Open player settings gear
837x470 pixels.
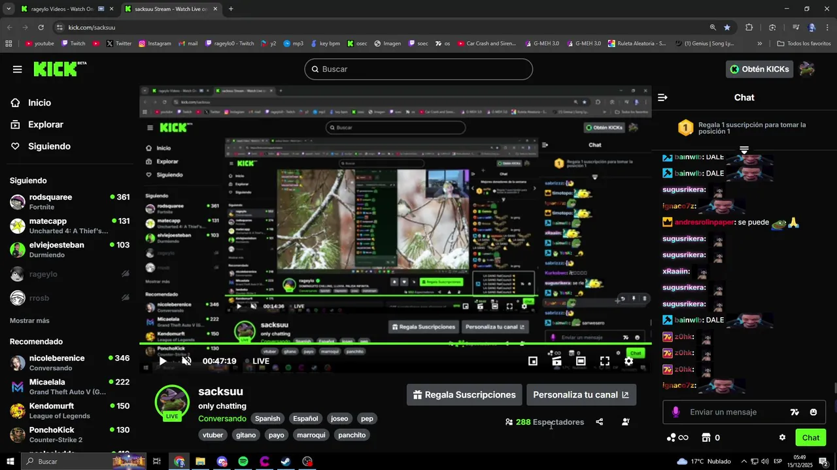628,361
